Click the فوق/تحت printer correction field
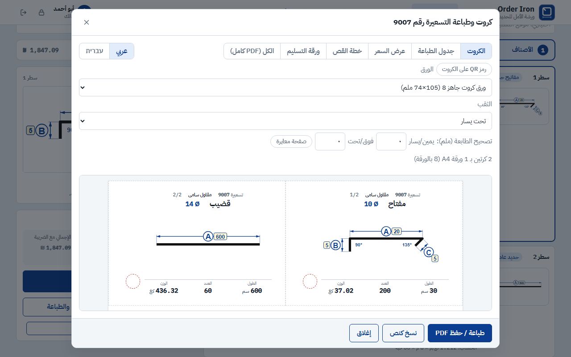Image resolution: width=571 pixels, height=357 pixels. (330, 141)
